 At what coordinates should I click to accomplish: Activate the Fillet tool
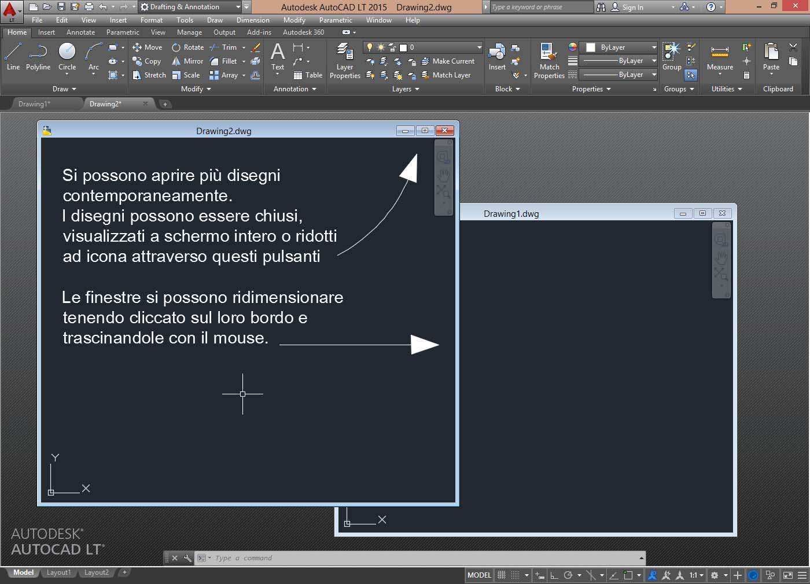223,61
